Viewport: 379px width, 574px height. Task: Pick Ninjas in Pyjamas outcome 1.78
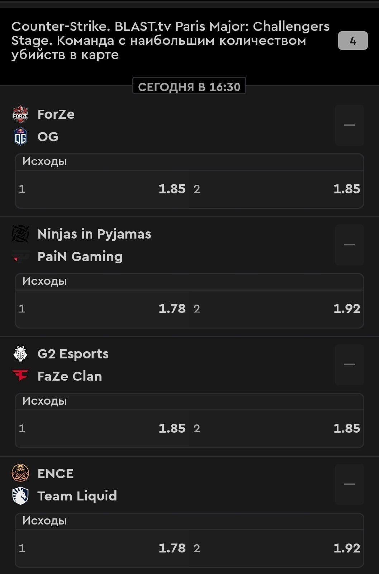(x=103, y=309)
